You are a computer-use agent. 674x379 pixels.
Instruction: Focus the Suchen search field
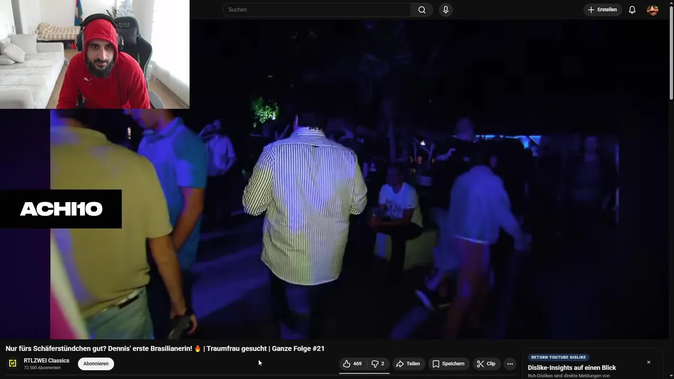[316, 10]
